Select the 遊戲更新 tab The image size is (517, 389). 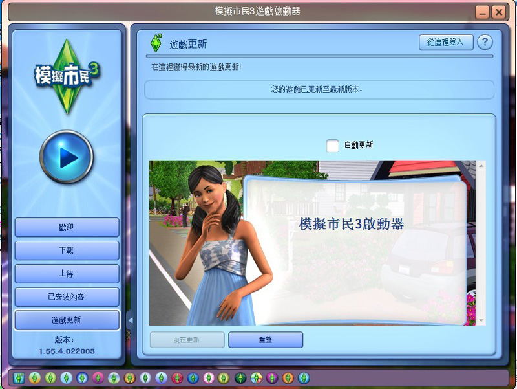coord(67,320)
